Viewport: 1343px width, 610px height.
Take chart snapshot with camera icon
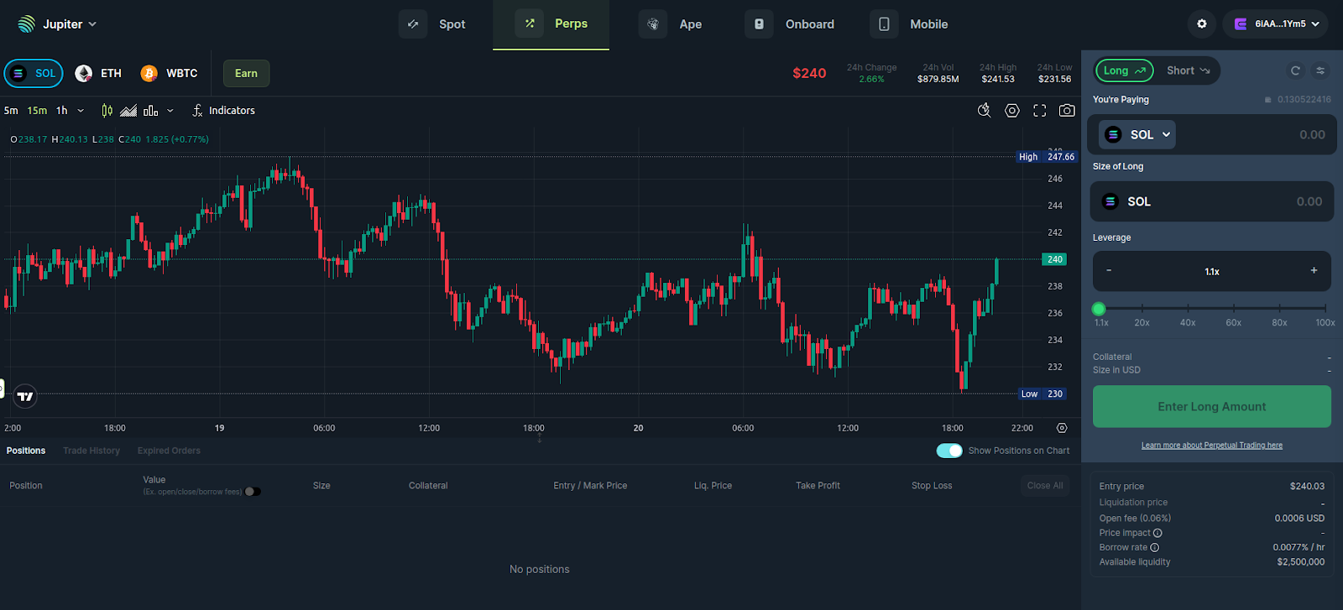click(1067, 111)
